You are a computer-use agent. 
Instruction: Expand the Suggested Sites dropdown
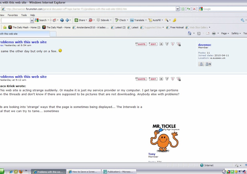click(163, 27)
